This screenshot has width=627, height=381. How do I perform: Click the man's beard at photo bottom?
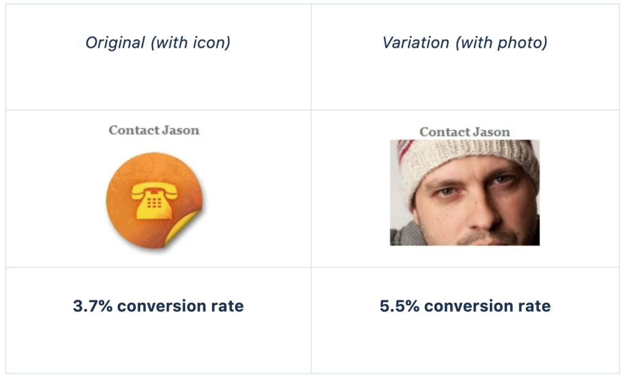tap(486, 239)
